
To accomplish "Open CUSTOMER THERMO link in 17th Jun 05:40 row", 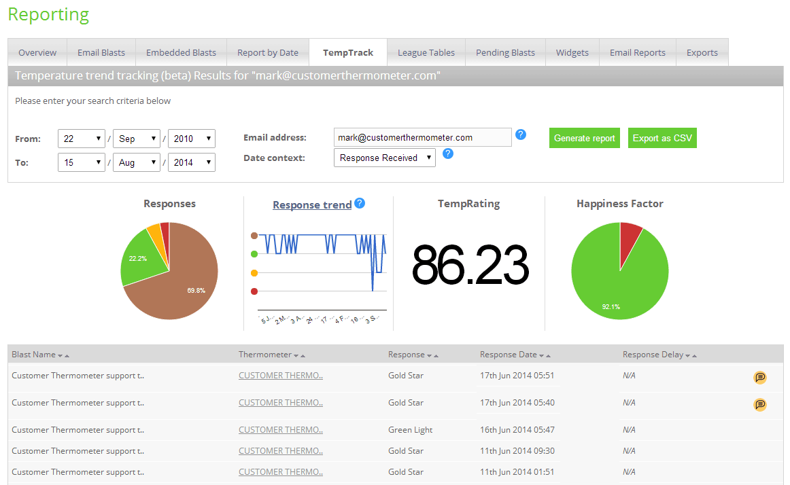I will click(281, 402).
